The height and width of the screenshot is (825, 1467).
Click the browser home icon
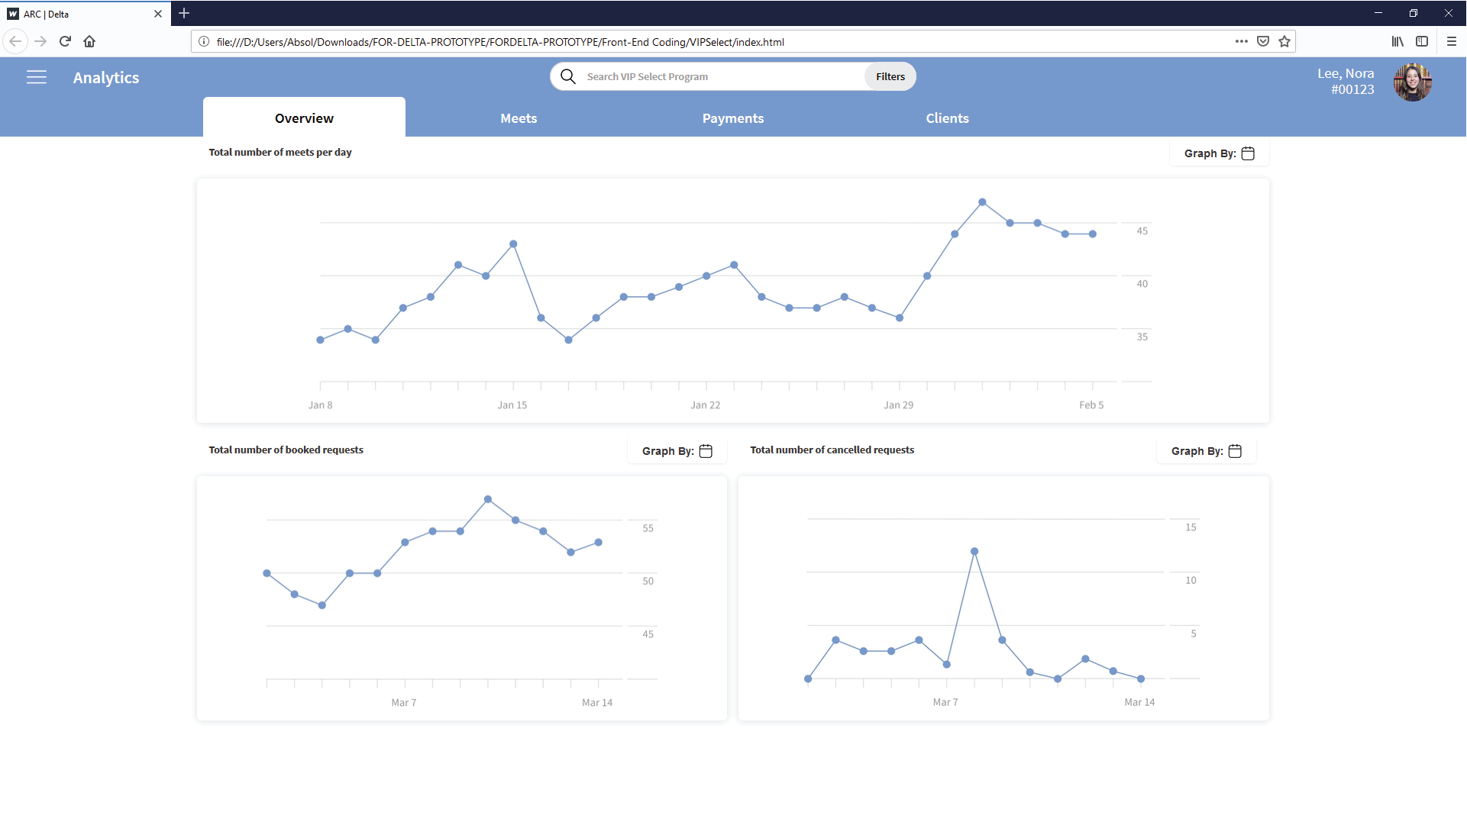pyautogui.click(x=89, y=41)
